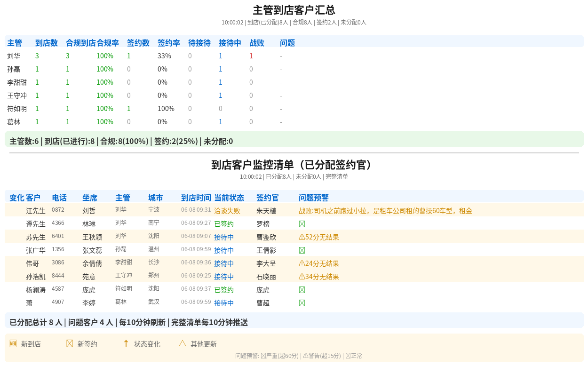Click the green status icon in 谭先生's row

(x=302, y=224)
